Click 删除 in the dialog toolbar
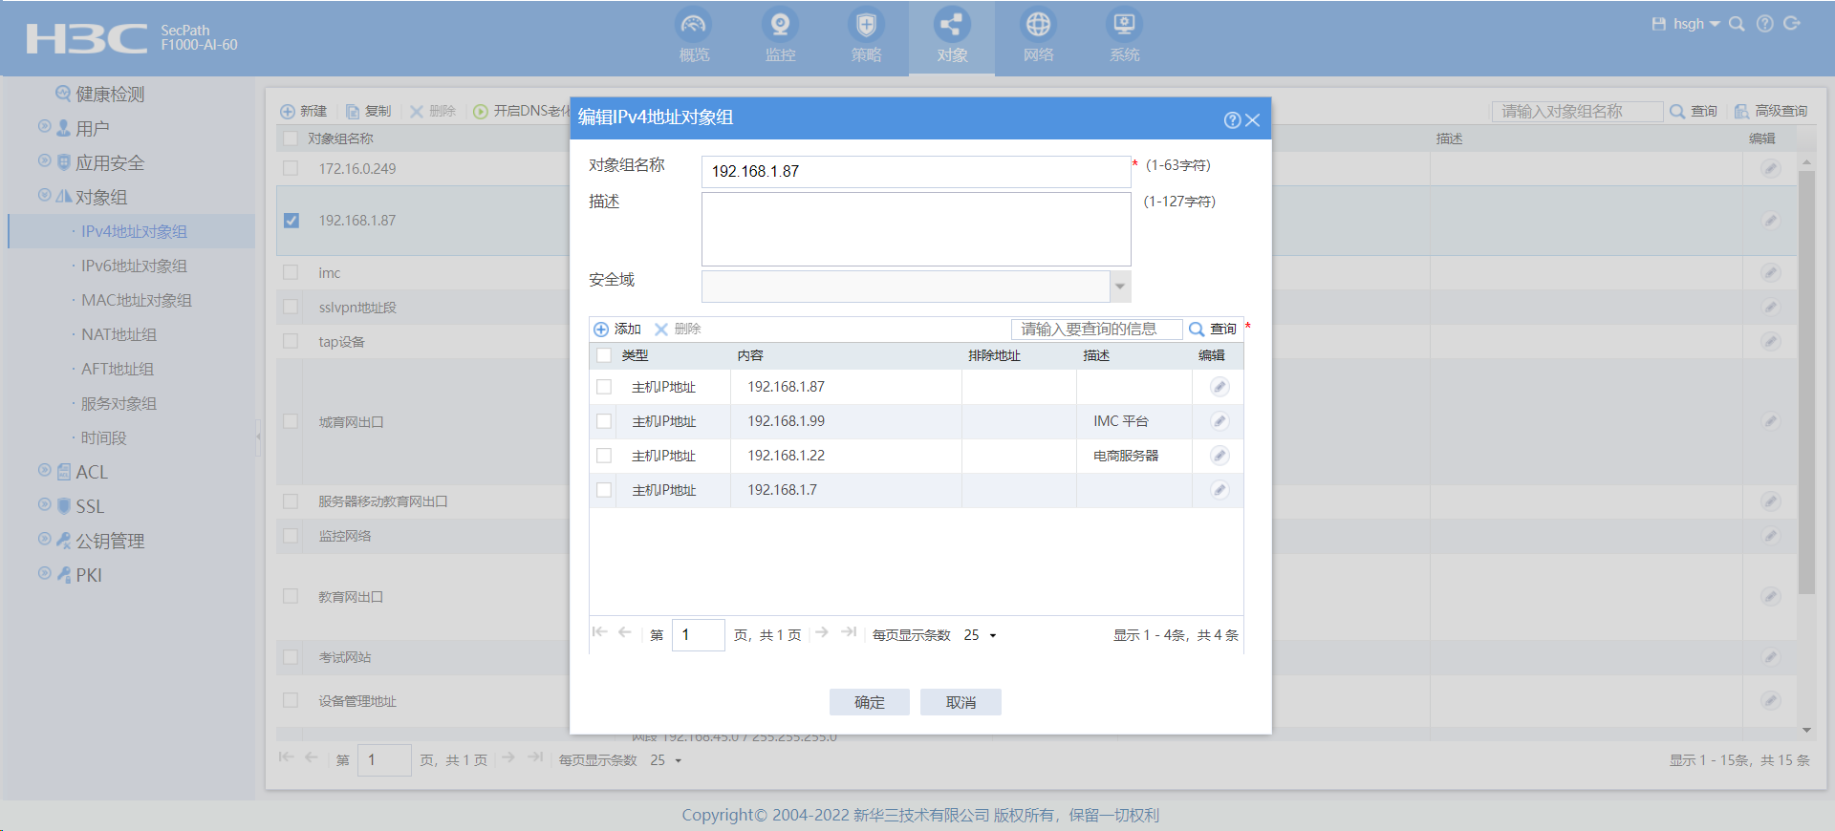Viewport: 1835px width, 831px height. [x=678, y=329]
